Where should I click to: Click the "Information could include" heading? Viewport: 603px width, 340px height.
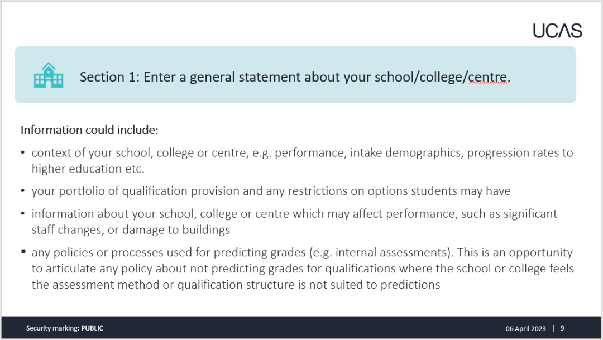[89, 130]
